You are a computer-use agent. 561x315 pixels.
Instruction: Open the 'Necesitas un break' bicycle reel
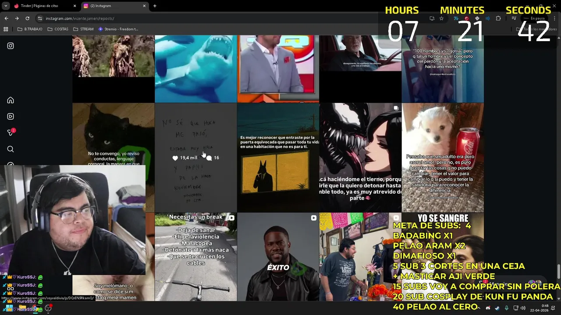click(195, 257)
